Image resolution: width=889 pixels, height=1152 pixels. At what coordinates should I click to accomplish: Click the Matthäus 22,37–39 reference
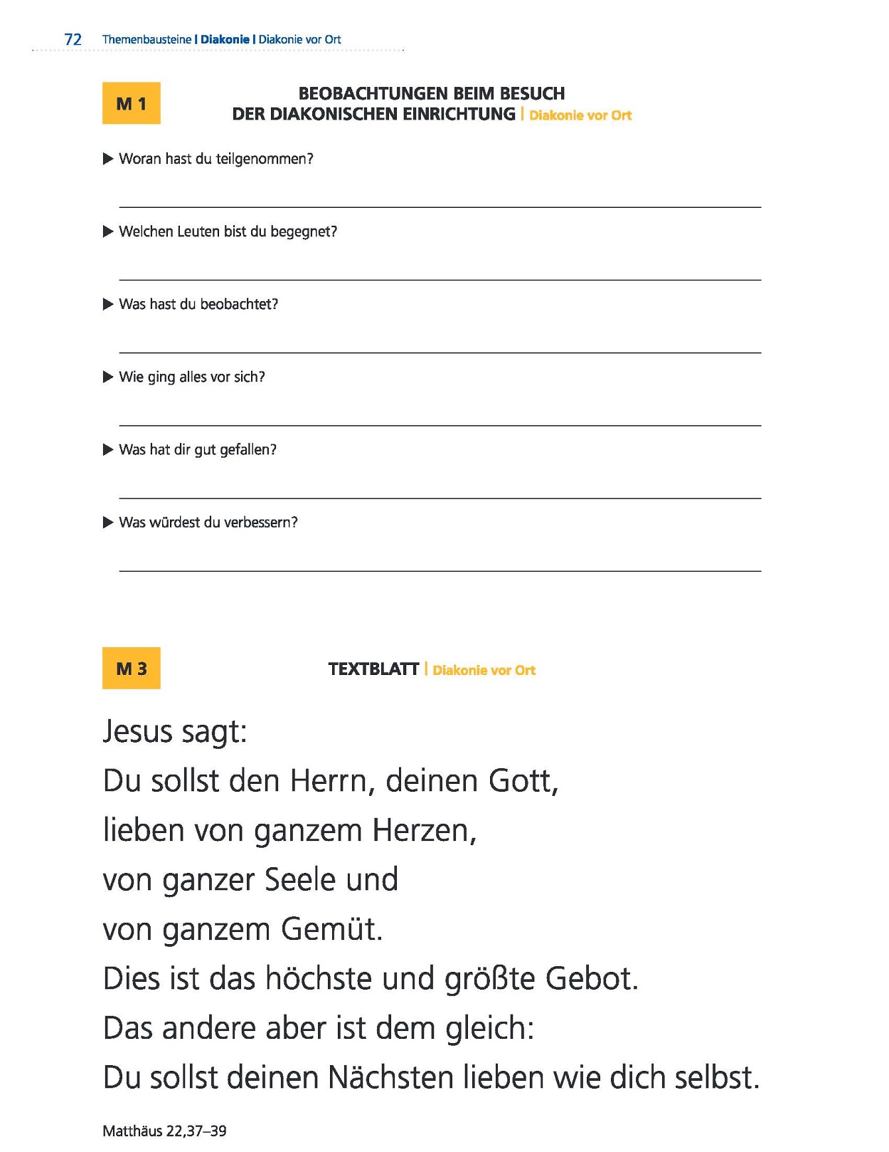click(x=164, y=1131)
